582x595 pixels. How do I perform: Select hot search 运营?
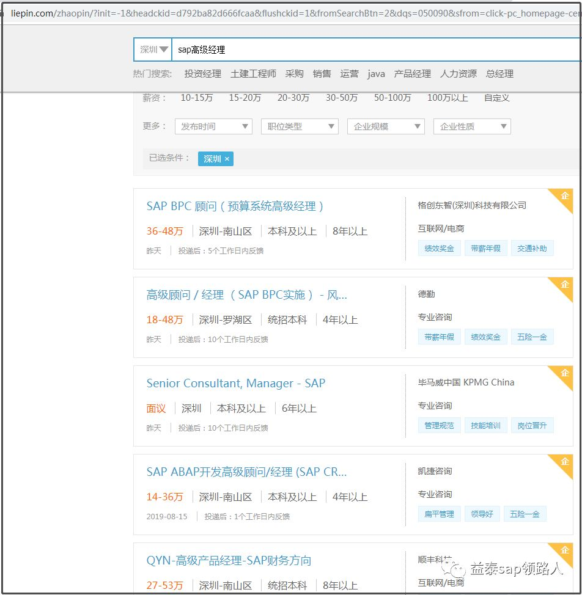[349, 74]
